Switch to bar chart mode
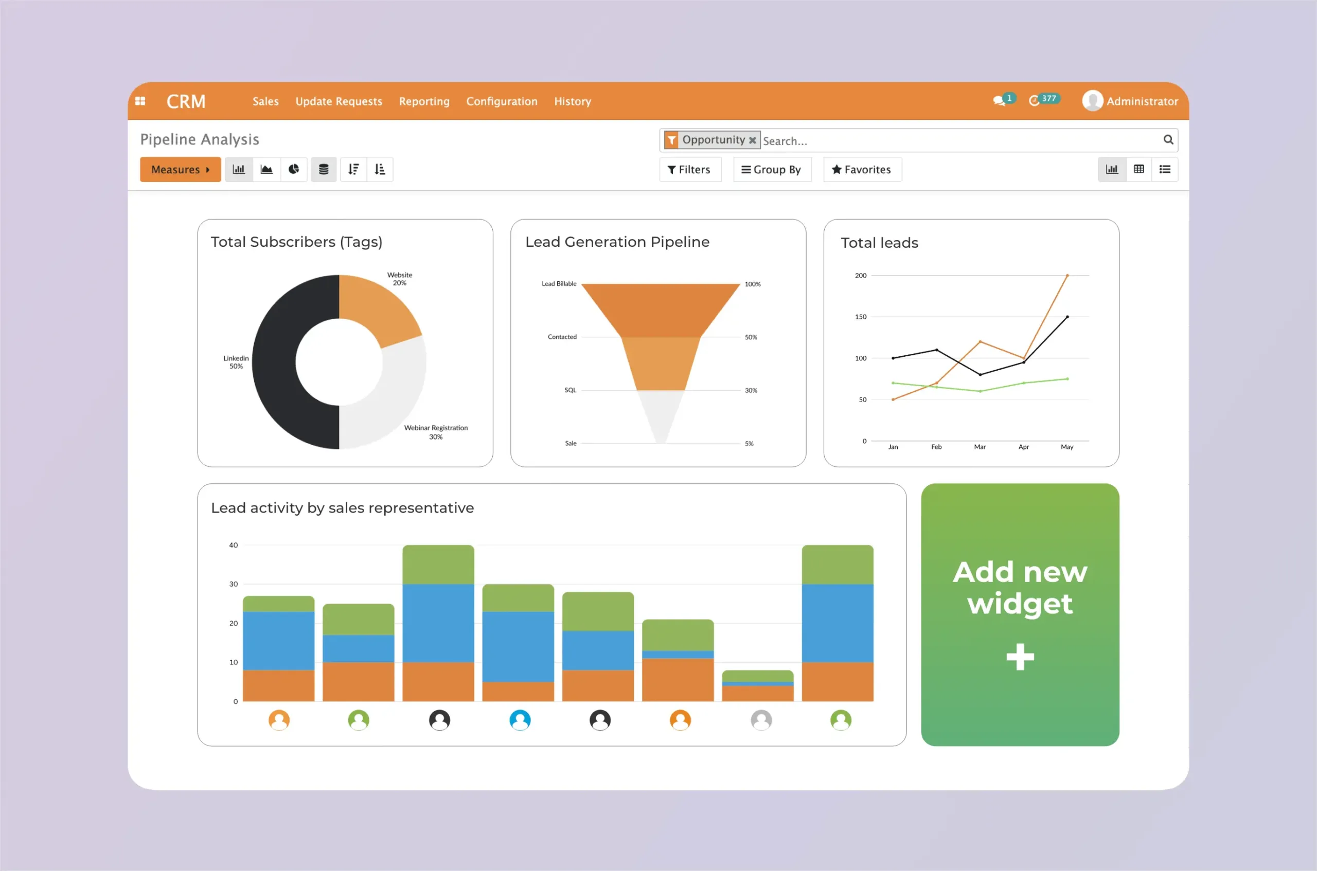The image size is (1317, 871). point(239,170)
